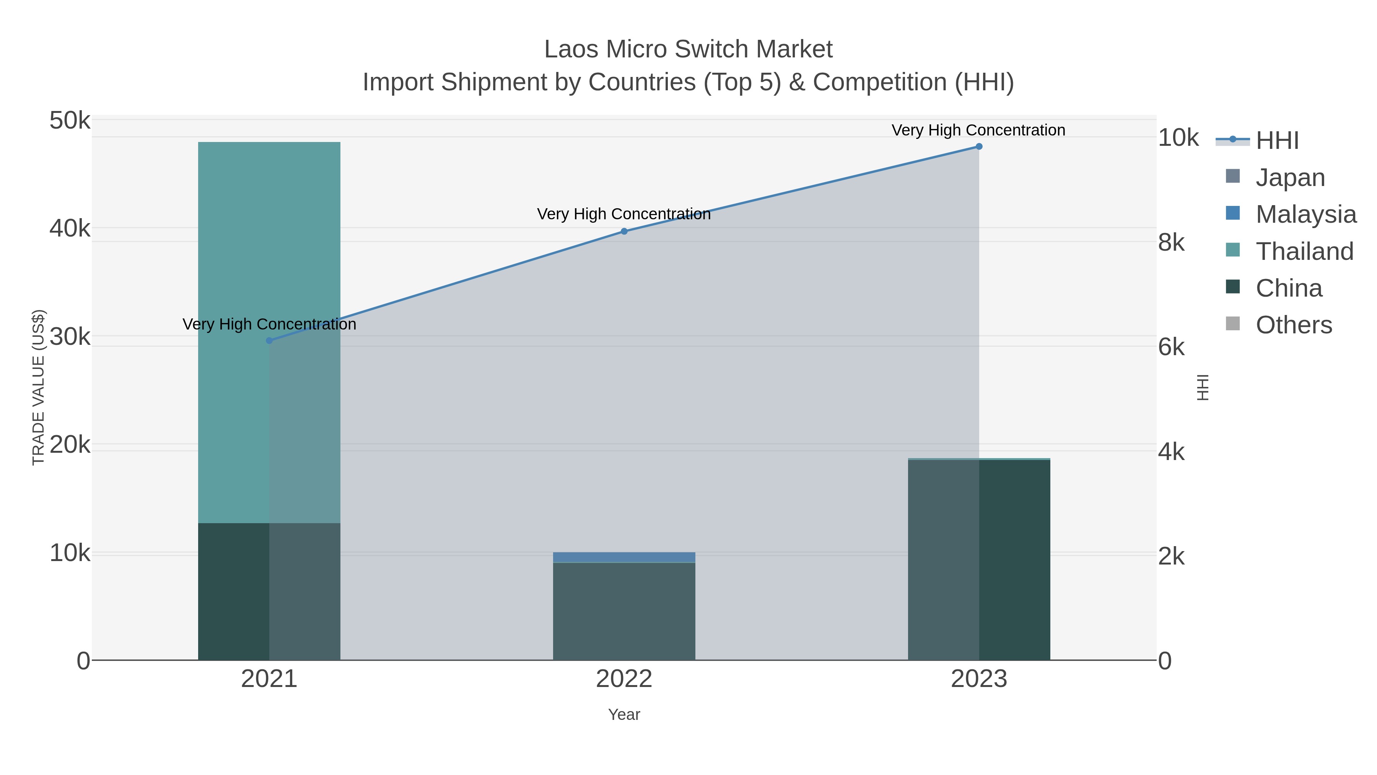Click the 2023 China bar segment
Screen dimensions: 1377x775
(x=979, y=560)
